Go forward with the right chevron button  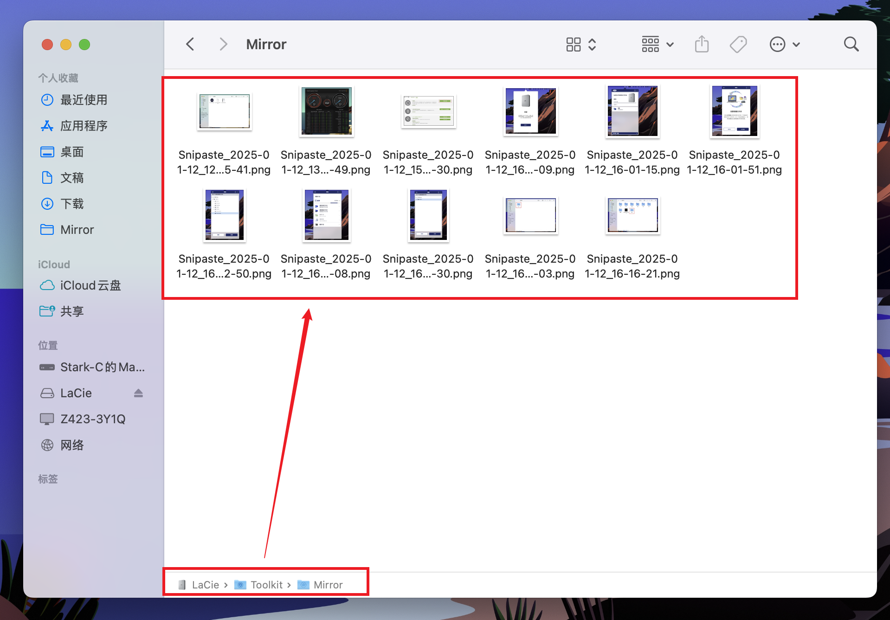[x=223, y=45]
